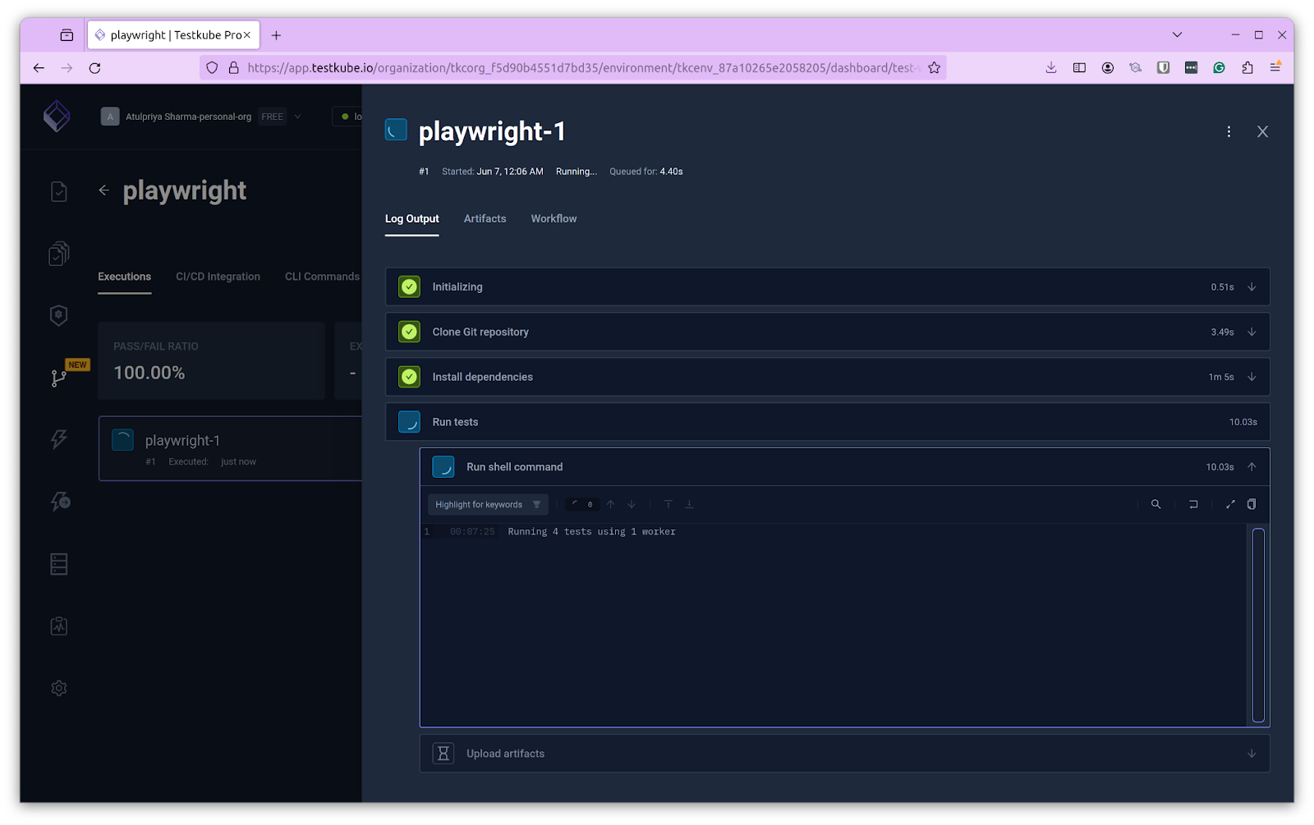Open browser downloads icon
Screen dimensions: 1314x825
pyautogui.click(x=1051, y=68)
